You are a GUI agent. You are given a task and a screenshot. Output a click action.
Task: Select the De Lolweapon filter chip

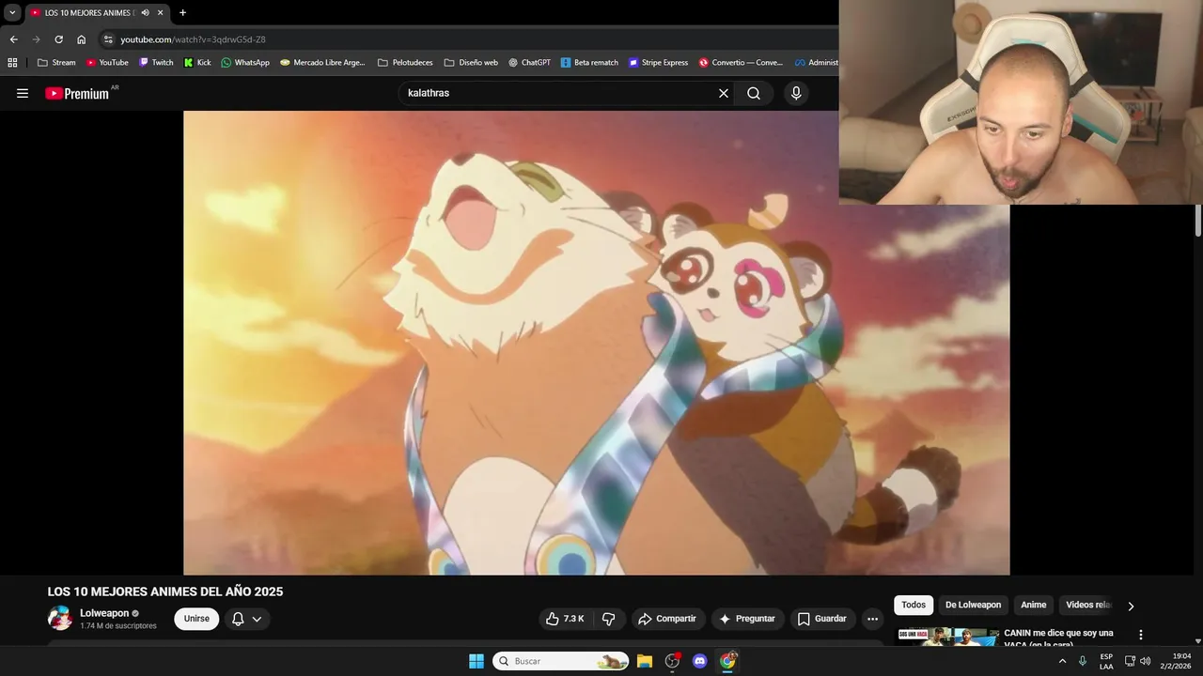(973, 605)
